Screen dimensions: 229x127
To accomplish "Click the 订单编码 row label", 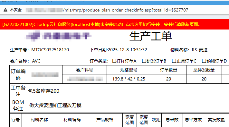I will coord(18,74).
